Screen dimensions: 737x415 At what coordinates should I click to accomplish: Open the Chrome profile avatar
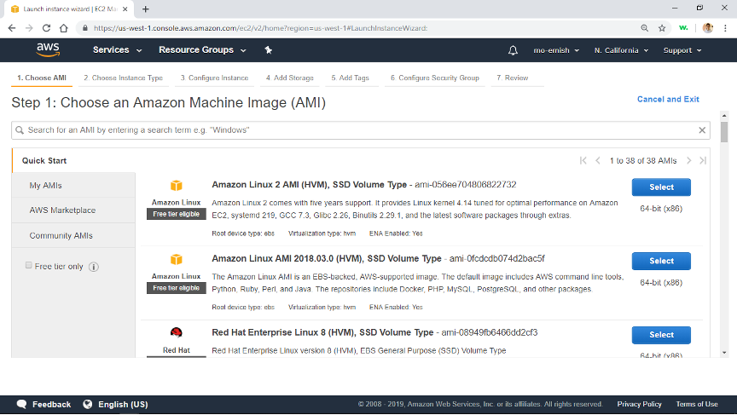707,28
